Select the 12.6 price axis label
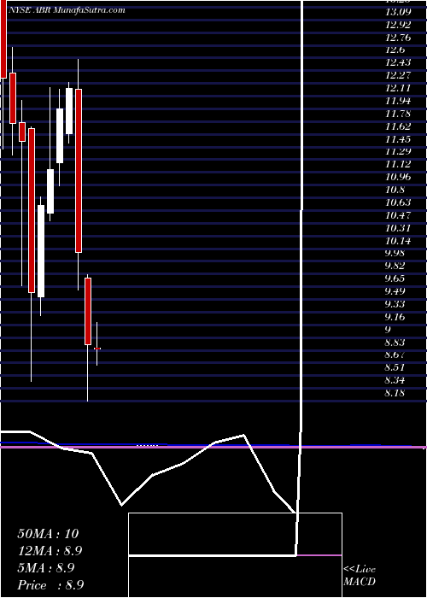 point(395,50)
